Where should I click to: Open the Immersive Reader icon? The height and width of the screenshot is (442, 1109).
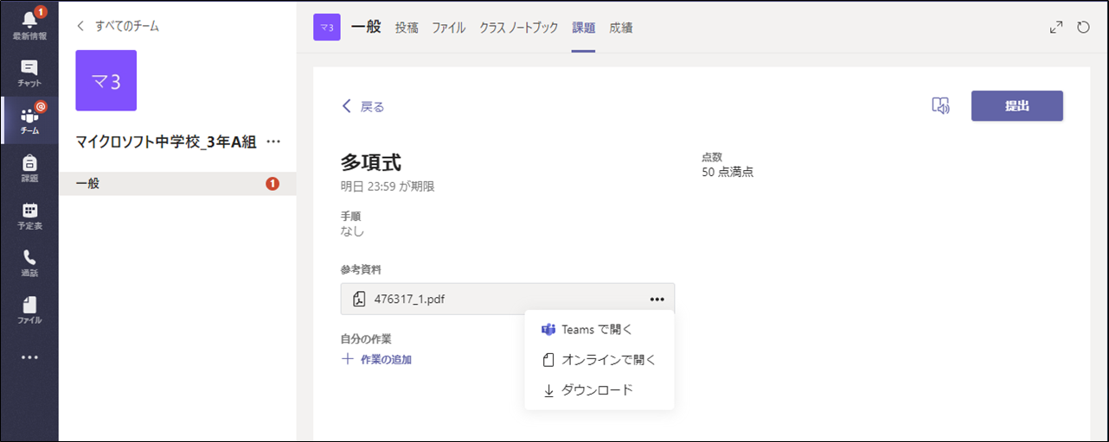click(x=940, y=105)
